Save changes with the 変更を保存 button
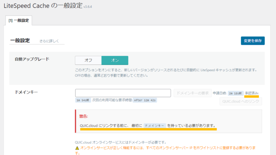Image resolution: width=276 pixels, height=155 pixels. 253,41
